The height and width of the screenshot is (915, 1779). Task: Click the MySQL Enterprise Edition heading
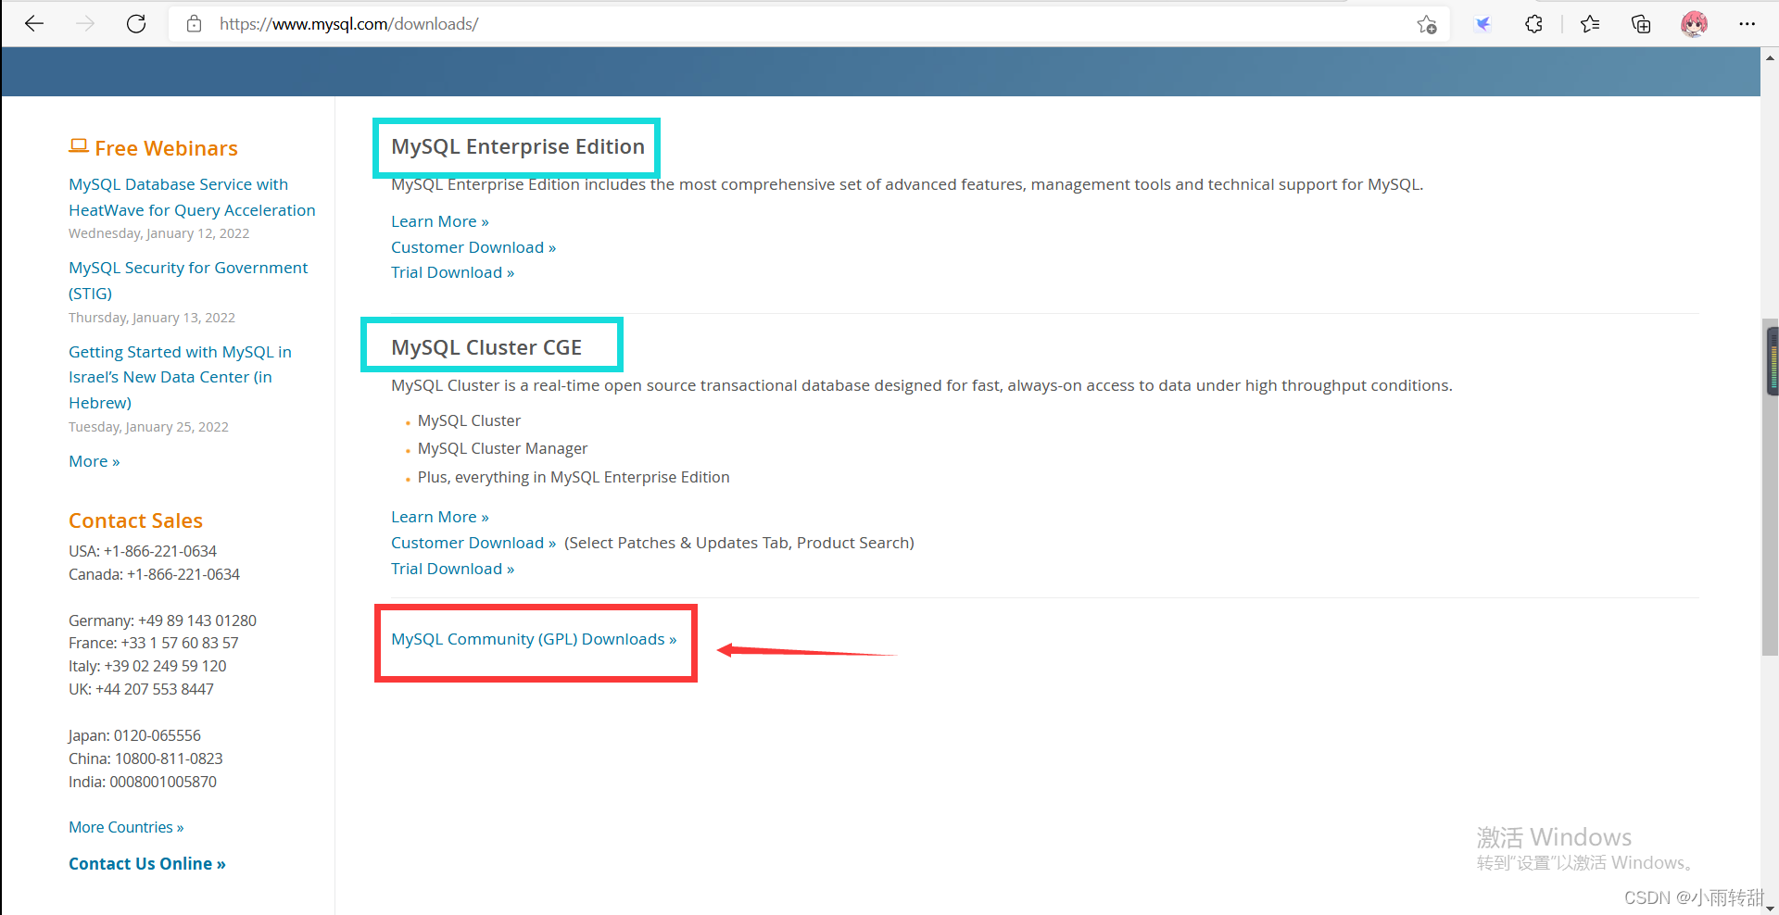(517, 146)
